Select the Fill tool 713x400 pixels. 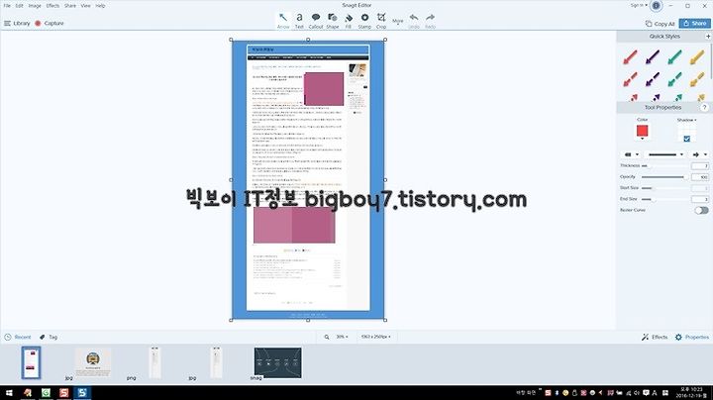[349, 21]
